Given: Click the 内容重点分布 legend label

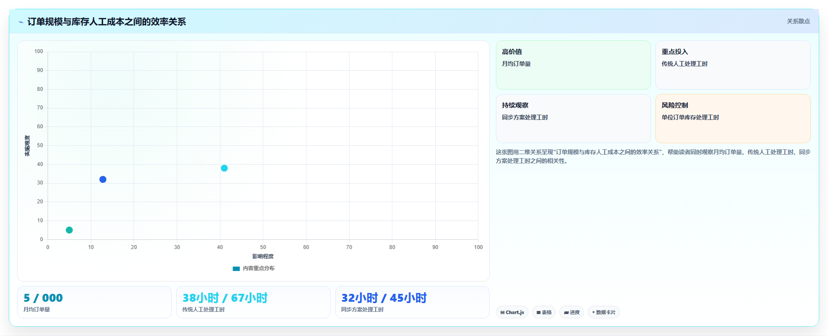Looking at the screenshot, I should point(259,268).
